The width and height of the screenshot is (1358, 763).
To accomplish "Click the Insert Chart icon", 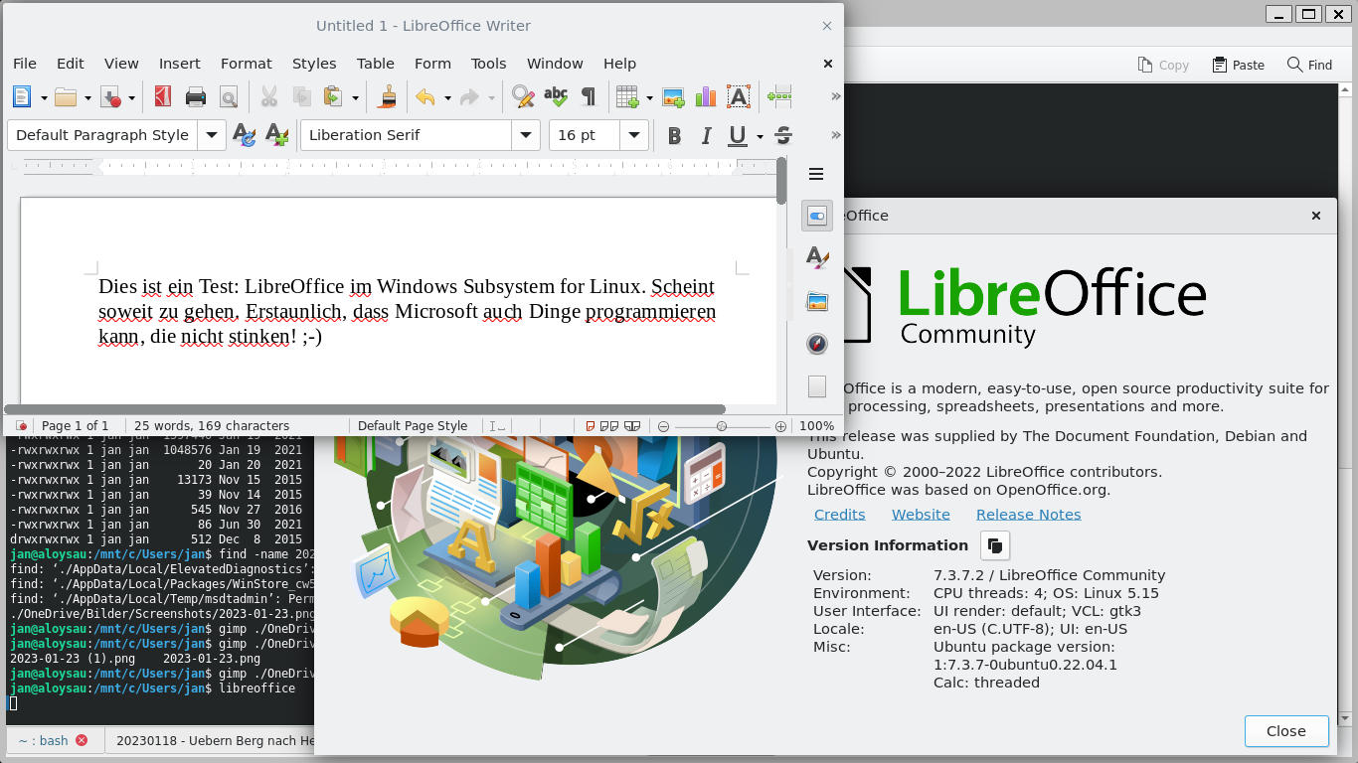I will [x=706, y=96].
